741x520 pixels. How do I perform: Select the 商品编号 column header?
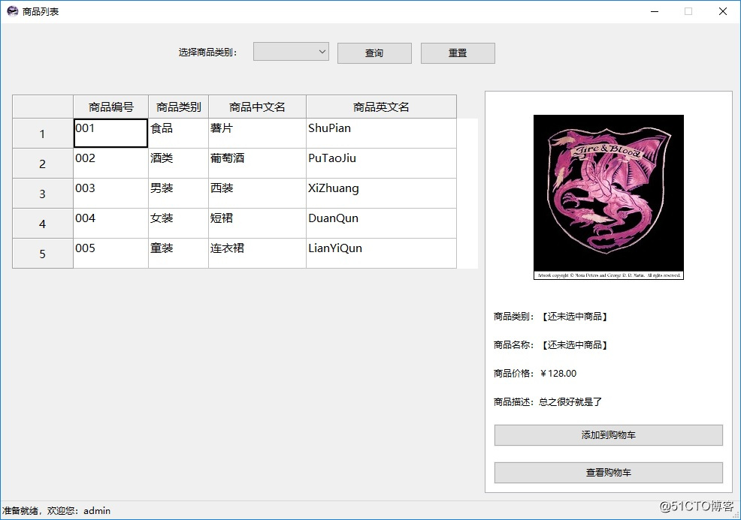tap(111, 107)
